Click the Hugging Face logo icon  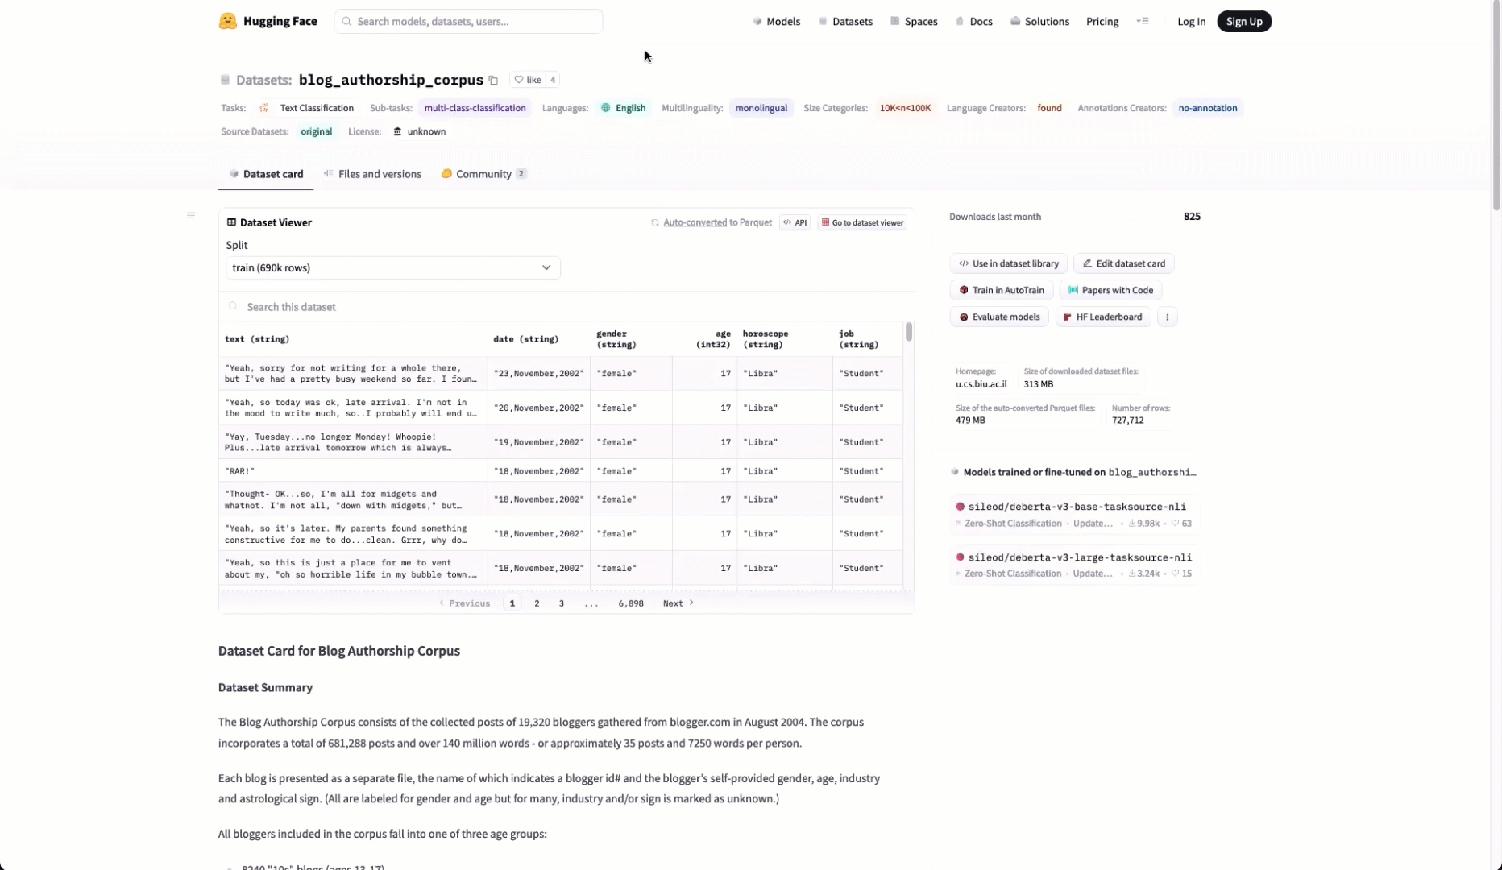(228, 21)
